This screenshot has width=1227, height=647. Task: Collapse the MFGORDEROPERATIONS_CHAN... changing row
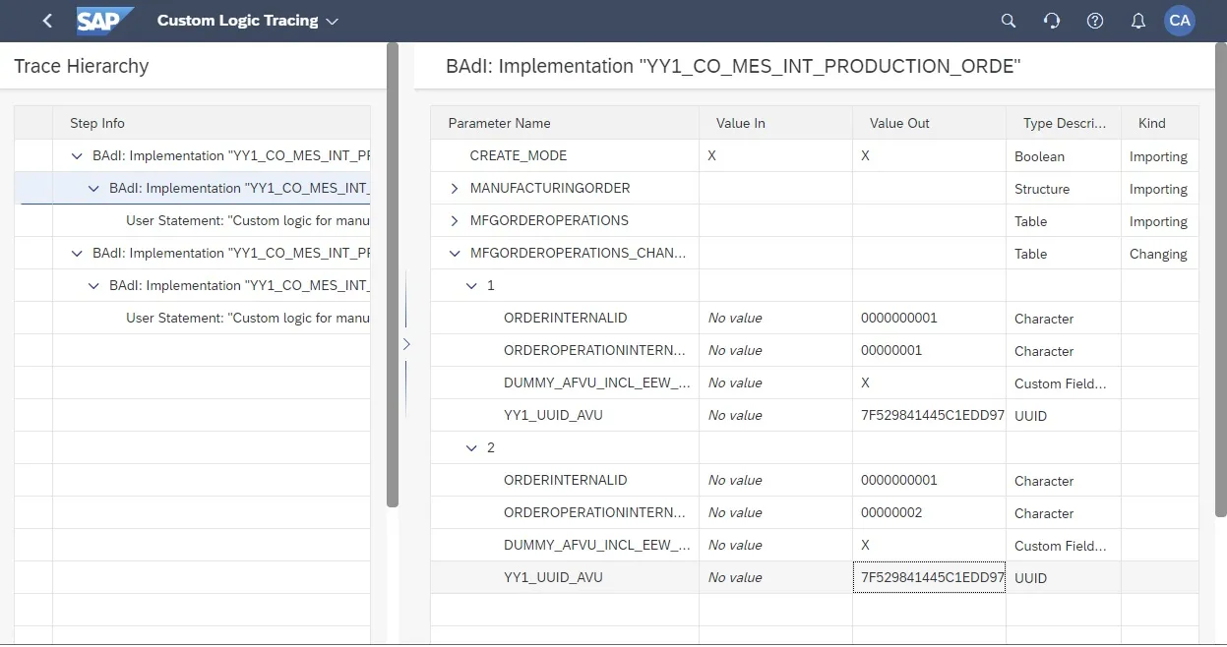tap(454, 254)
